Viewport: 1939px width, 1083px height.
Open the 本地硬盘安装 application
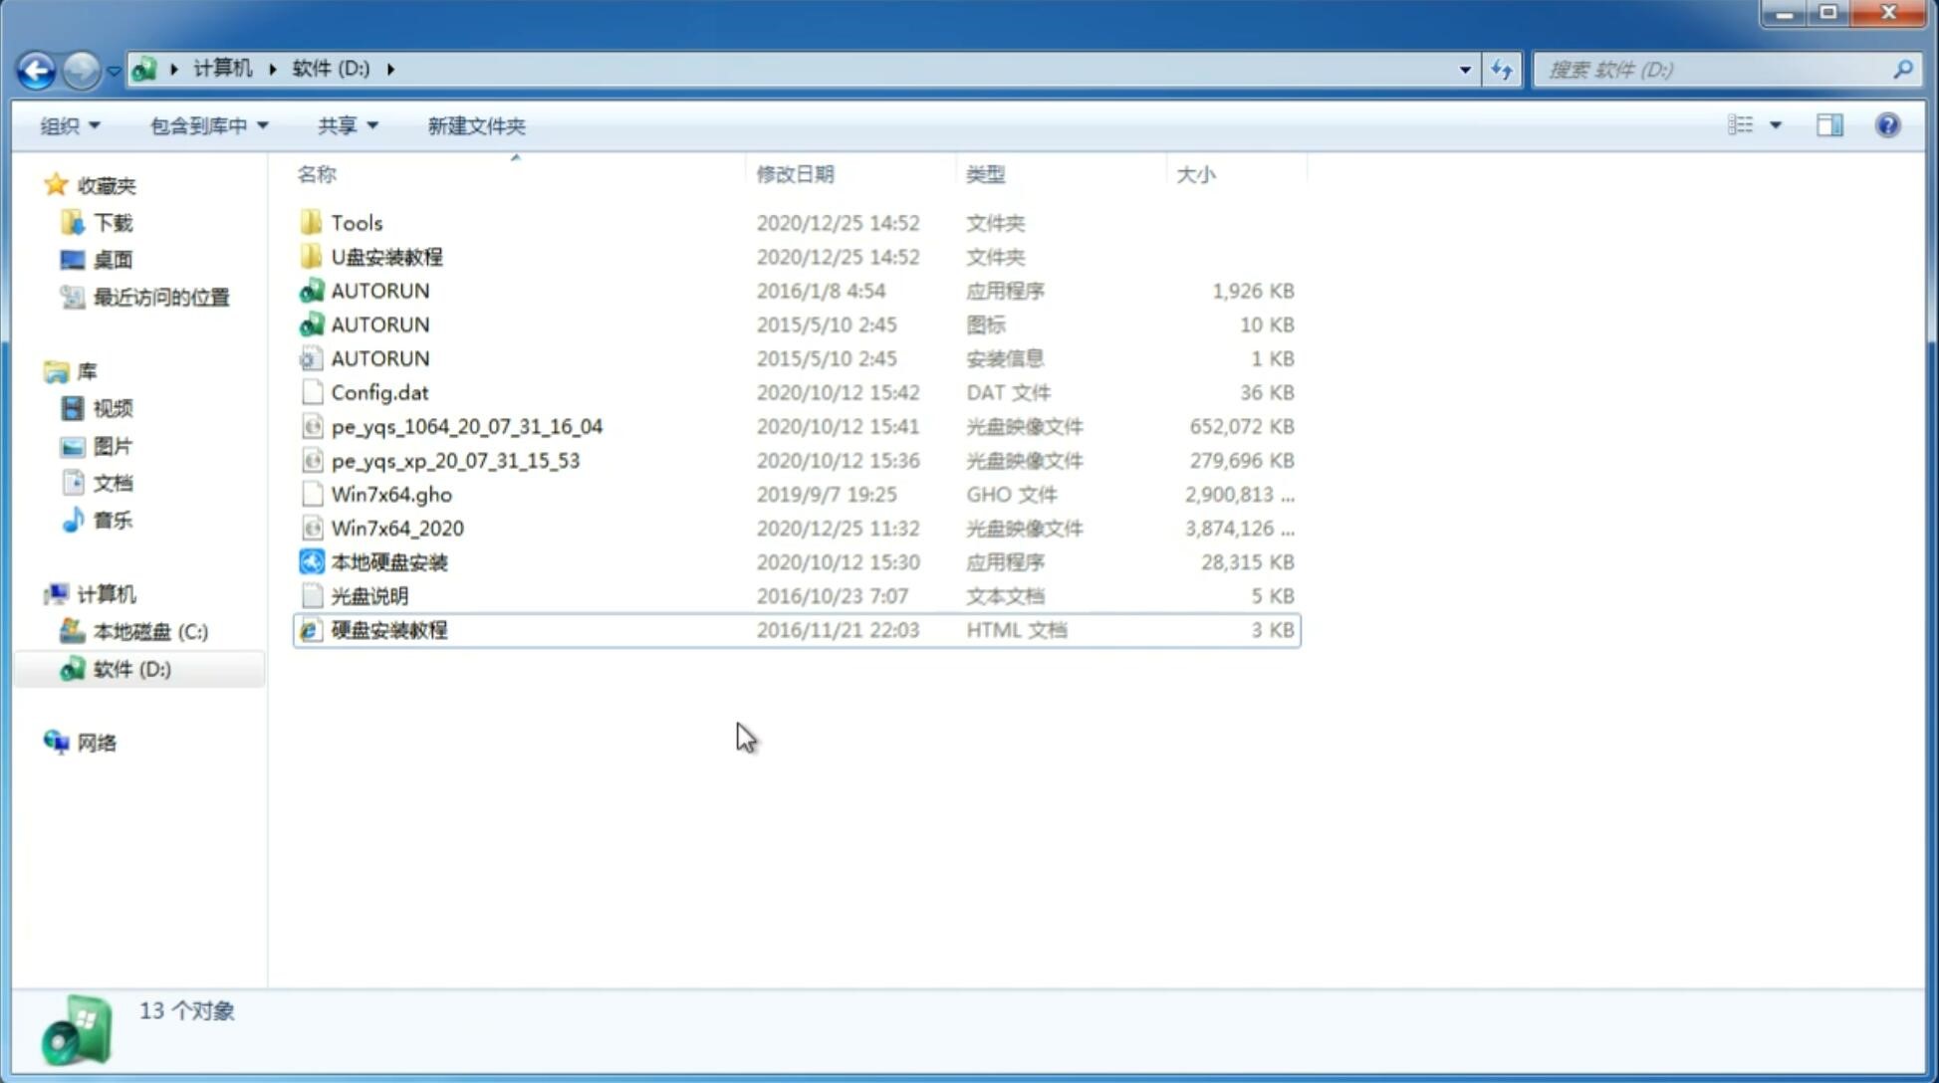pos(388,561)
